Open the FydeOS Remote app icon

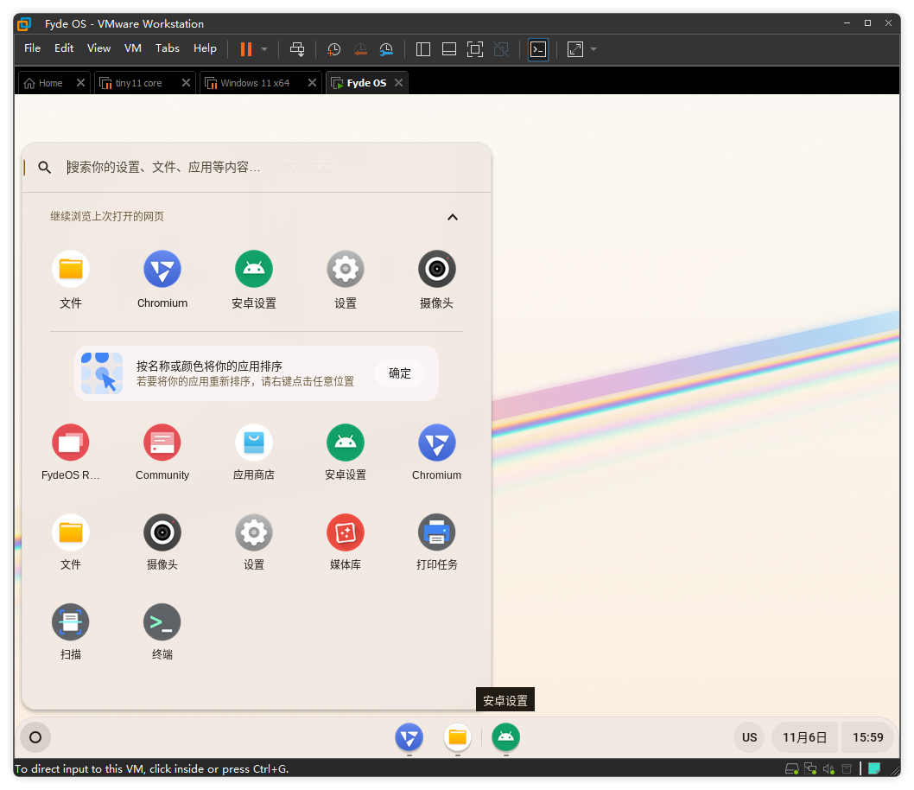[x=71, y=443]
